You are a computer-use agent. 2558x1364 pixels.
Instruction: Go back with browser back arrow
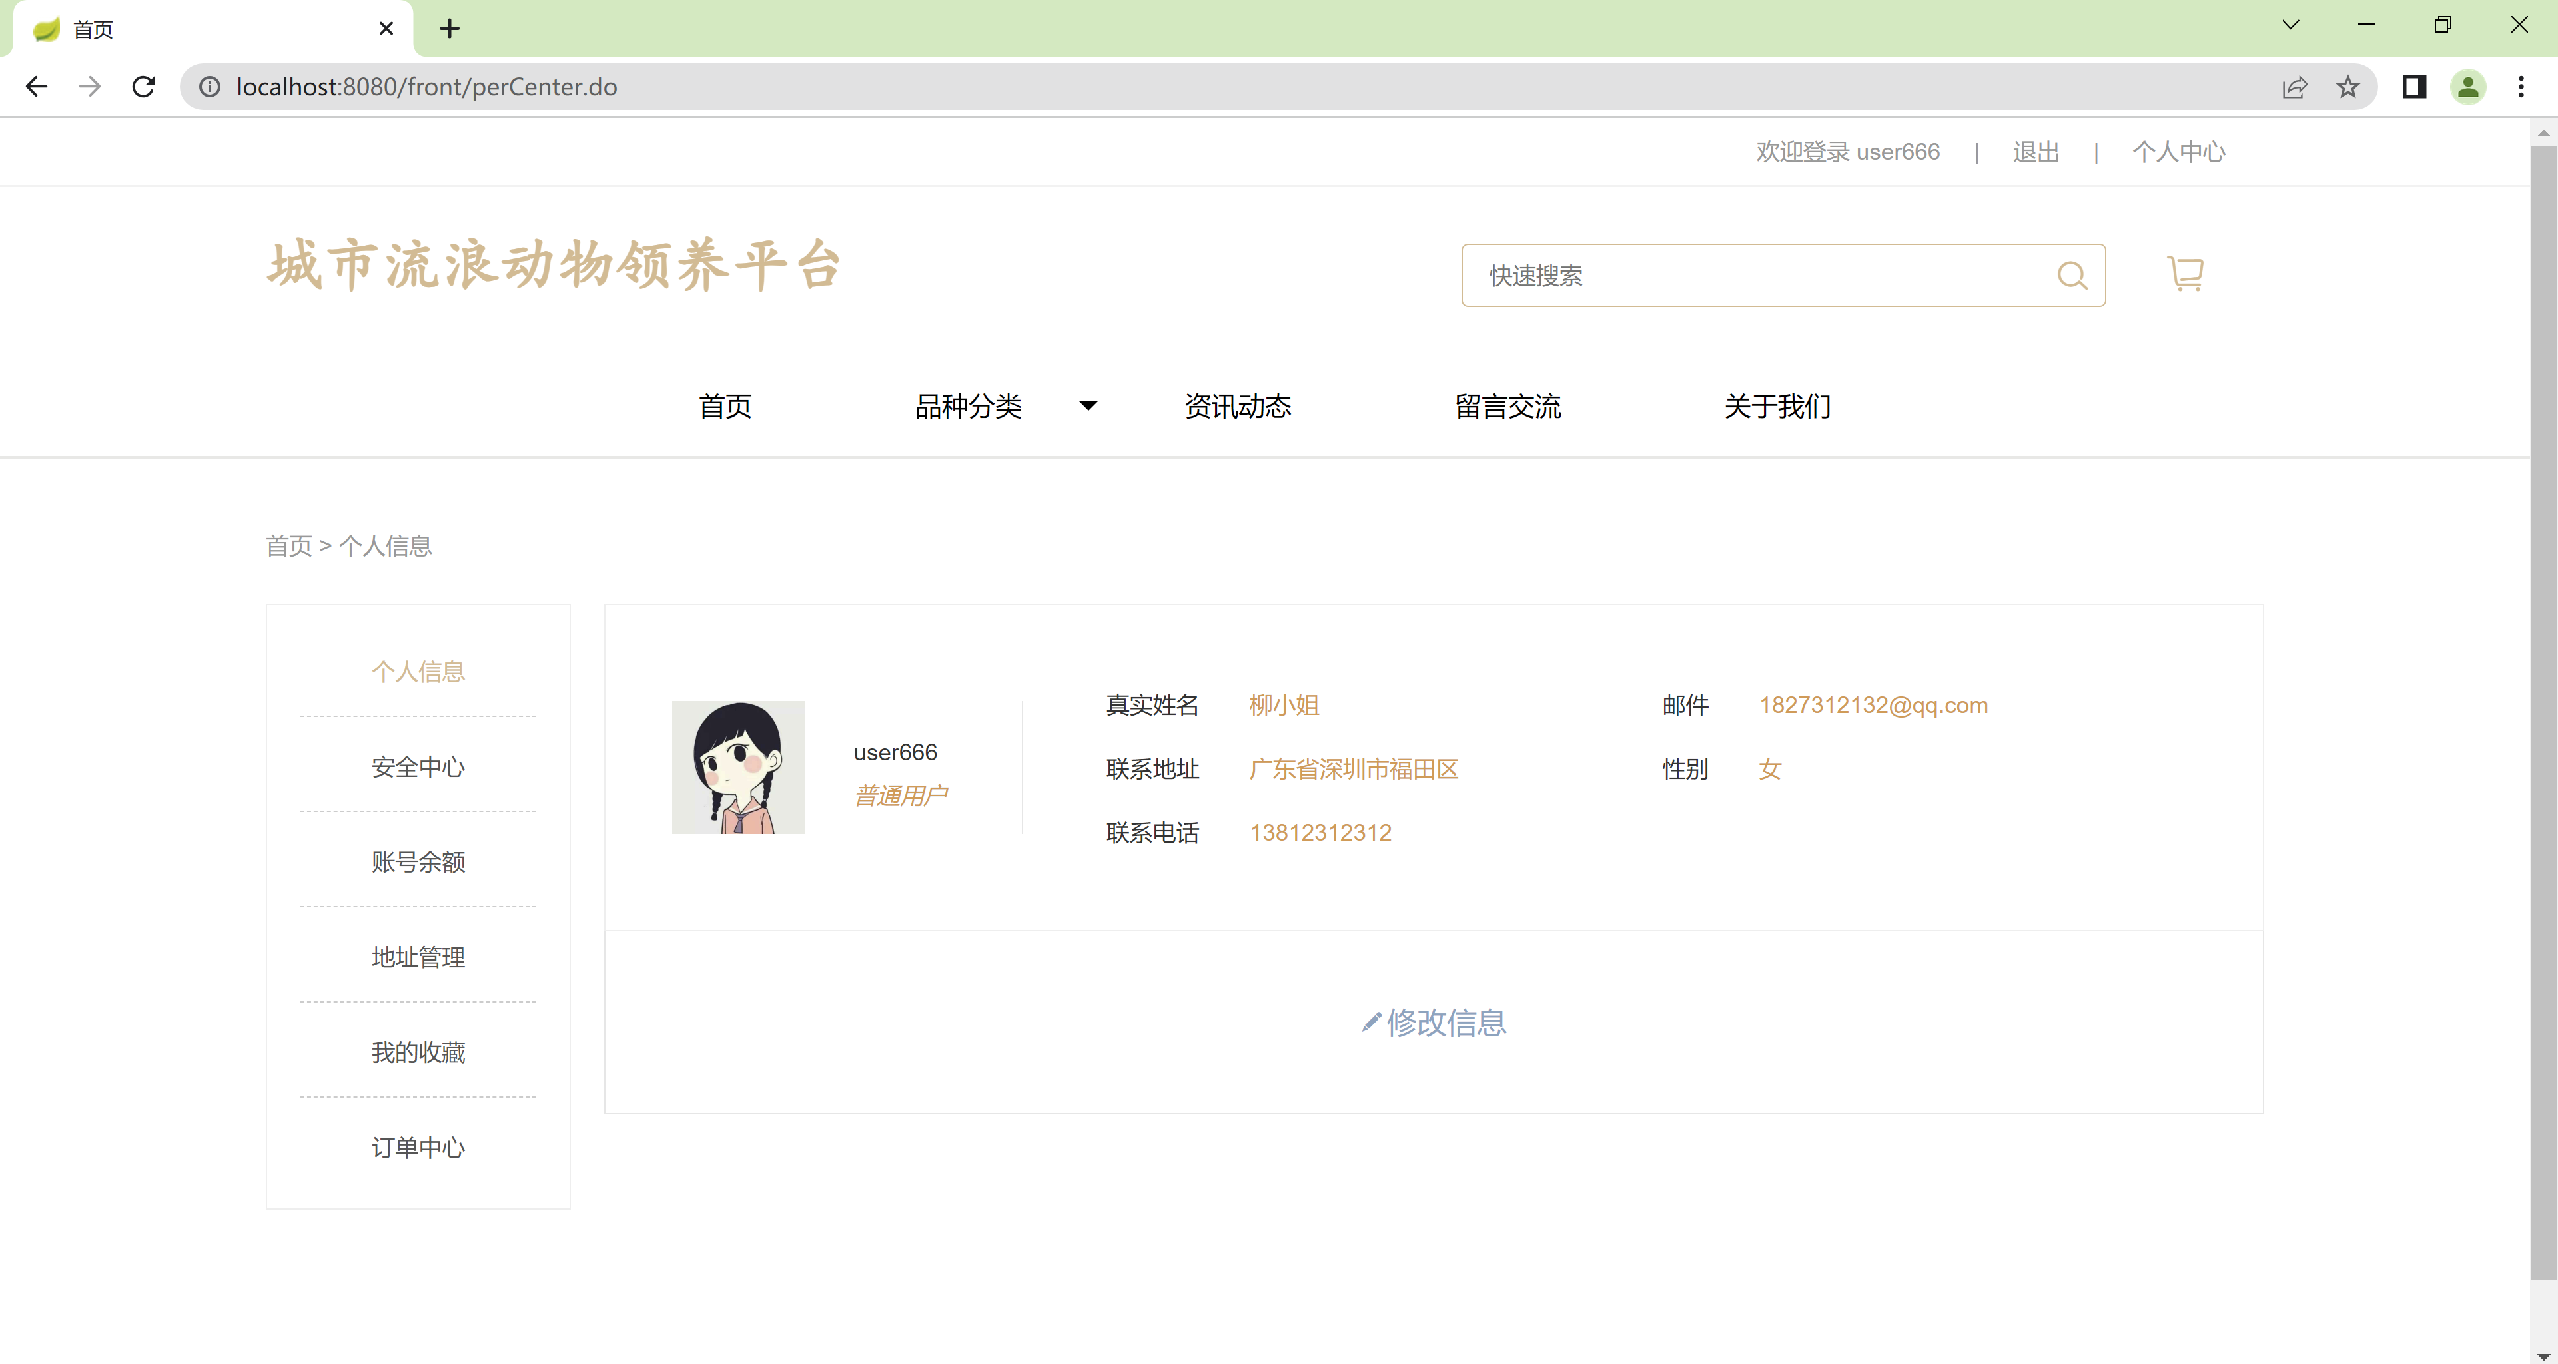(x=37, y=87)
